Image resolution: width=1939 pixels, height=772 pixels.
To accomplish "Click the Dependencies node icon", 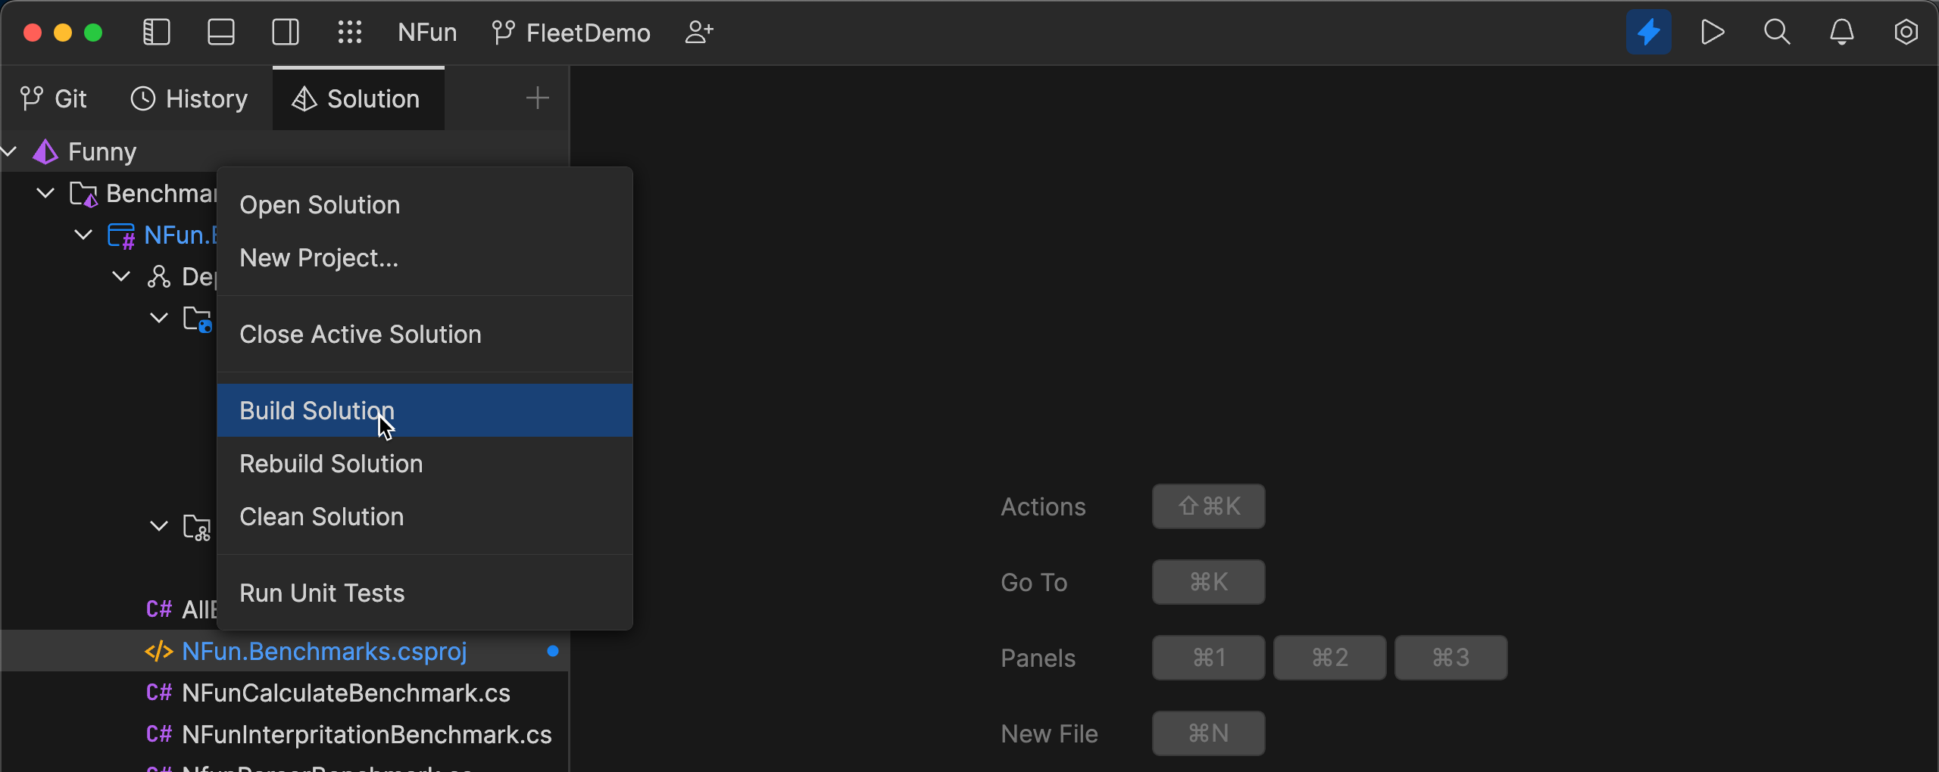I will (159, 276).
